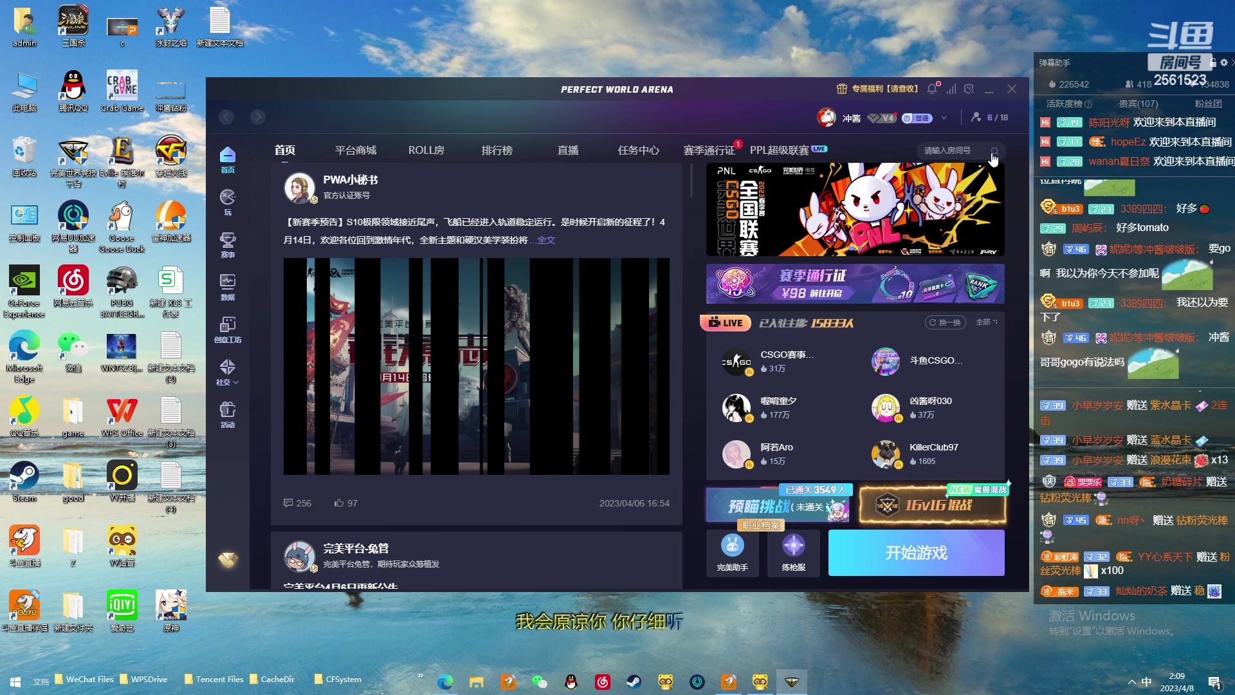
Task: Open the notification bell in title bar
Action: coord(932,89)
